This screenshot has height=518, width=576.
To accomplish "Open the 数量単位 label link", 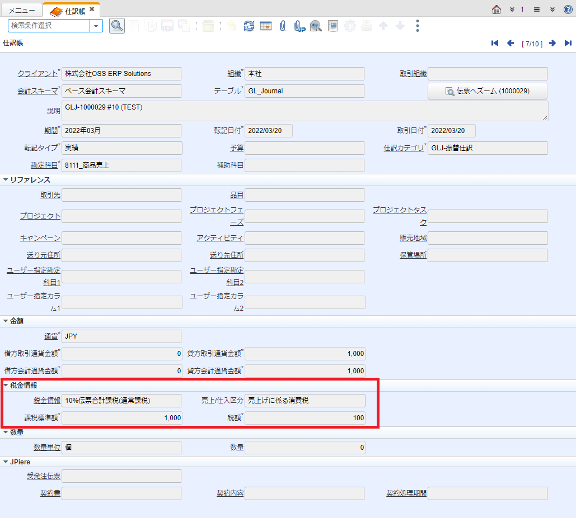I will pyautogui.click(x=47, y=447).
